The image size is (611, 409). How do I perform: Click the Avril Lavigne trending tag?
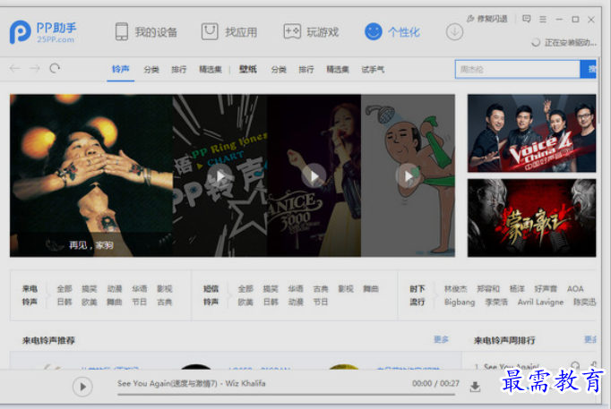tap(540, 302)
